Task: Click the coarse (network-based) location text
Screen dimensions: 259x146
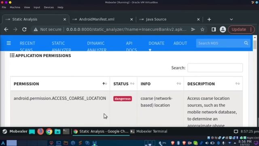Action: coord(157,102)
